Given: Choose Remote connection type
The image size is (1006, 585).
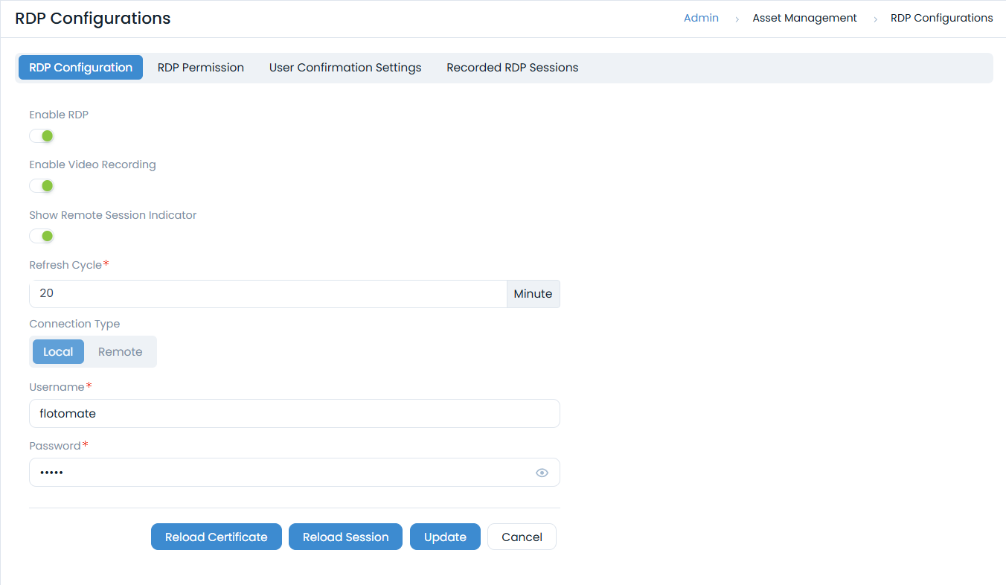Looking at the screenshot, I should [120, 352].
